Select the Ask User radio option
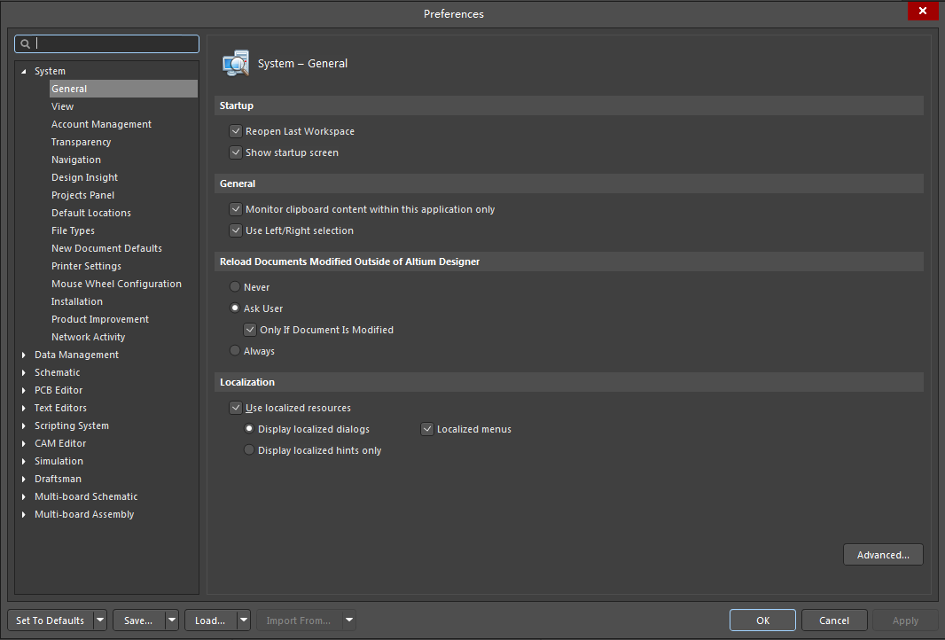 coord(235,308)
